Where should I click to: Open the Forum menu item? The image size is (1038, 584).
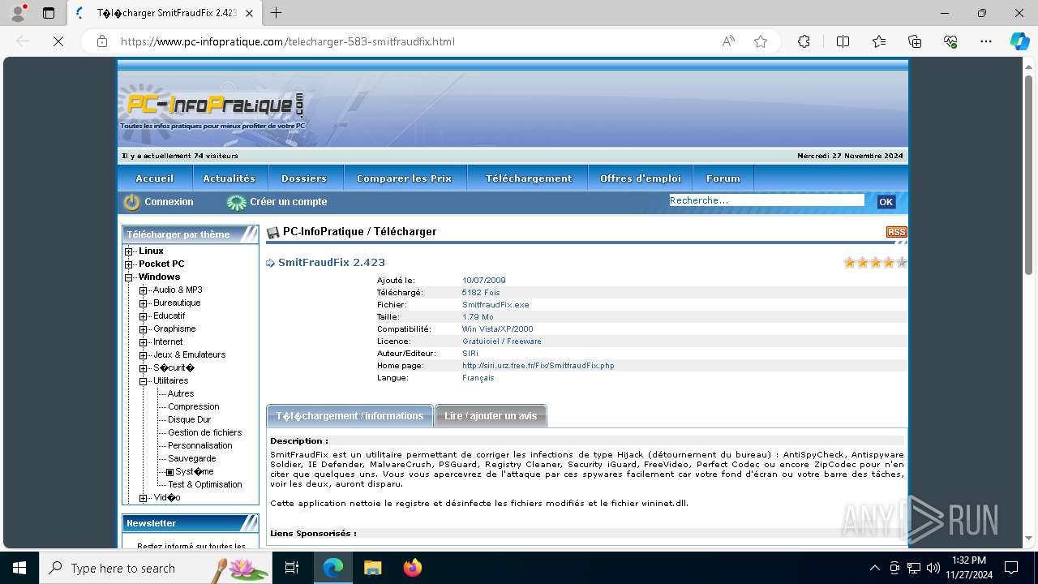point(723,178)
